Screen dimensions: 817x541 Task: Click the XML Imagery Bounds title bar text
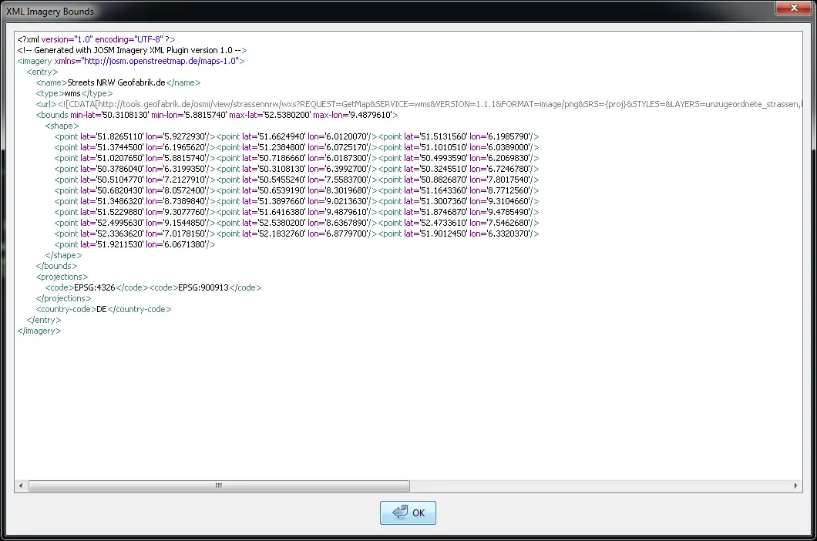click(x=50, y=12)
